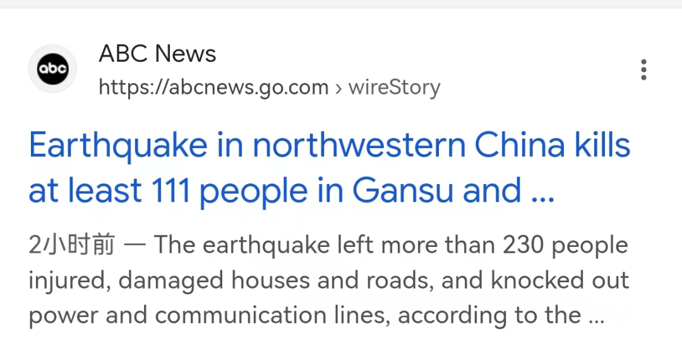Click the gray divider bar at top
The height and width of the screenshot is (344, 682).
tap(341, 4)
